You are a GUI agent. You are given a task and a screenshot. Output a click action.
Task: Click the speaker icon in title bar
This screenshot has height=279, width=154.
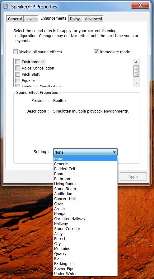tap(6, 7)
